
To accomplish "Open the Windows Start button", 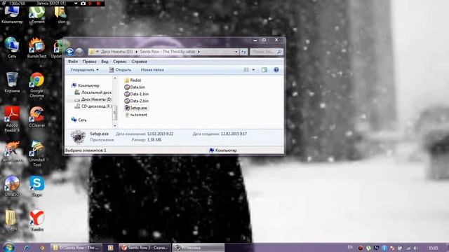I will click(8, 247).
